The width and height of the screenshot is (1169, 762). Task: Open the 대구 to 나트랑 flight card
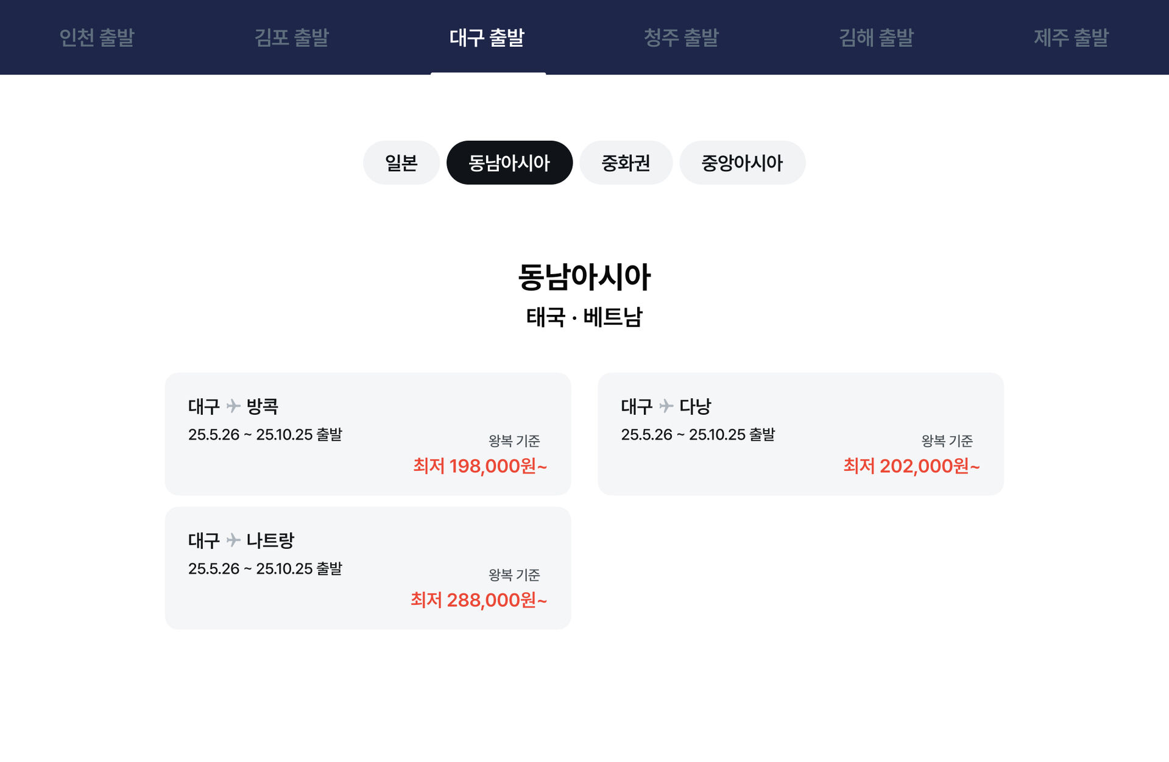(367, 567)
